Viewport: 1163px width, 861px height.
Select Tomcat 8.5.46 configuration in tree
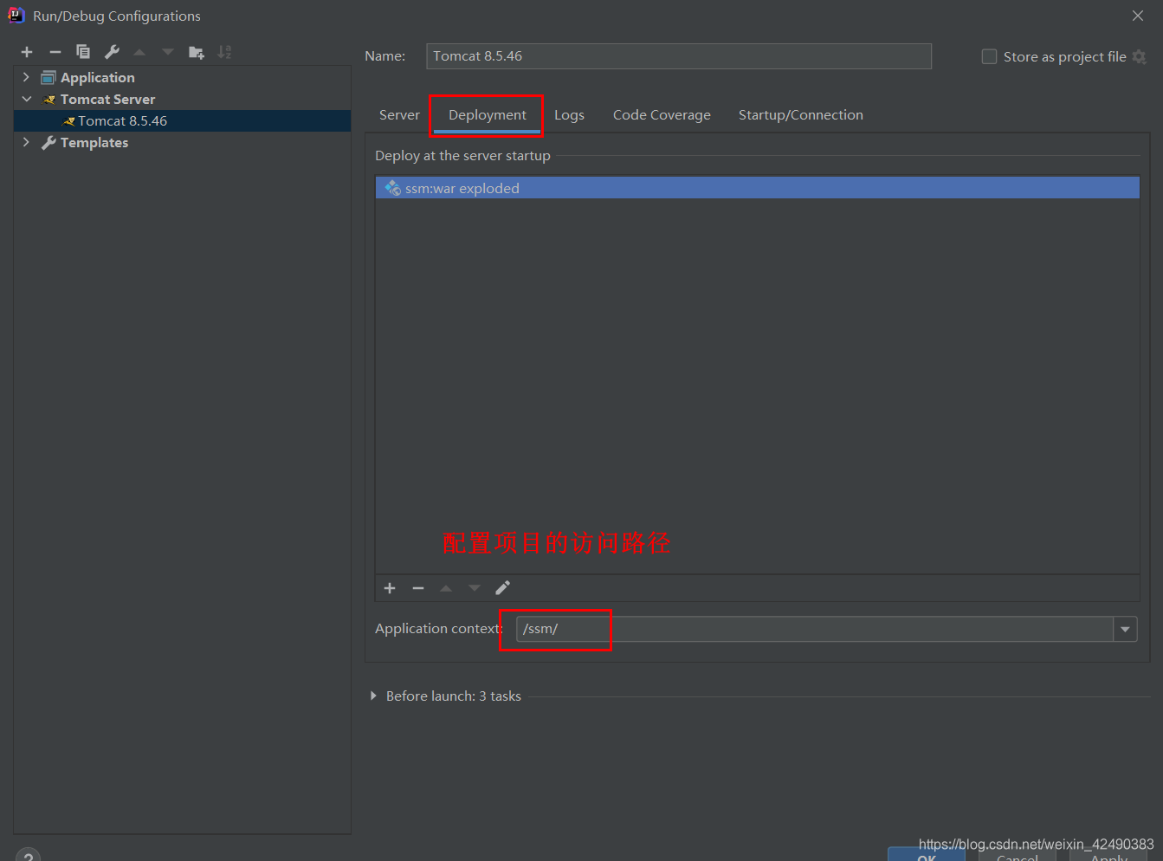coord(182,120)
